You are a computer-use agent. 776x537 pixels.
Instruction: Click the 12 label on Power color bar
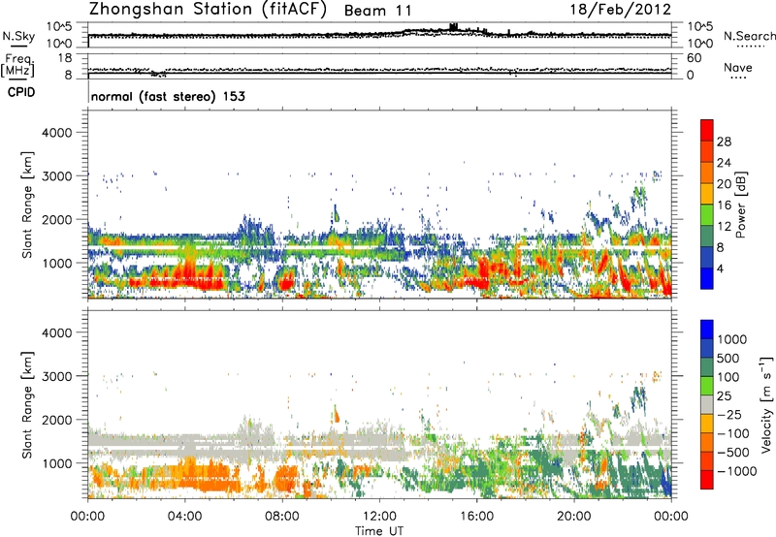click(724, 227)
